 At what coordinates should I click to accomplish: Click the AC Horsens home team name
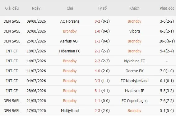point(70,21)
